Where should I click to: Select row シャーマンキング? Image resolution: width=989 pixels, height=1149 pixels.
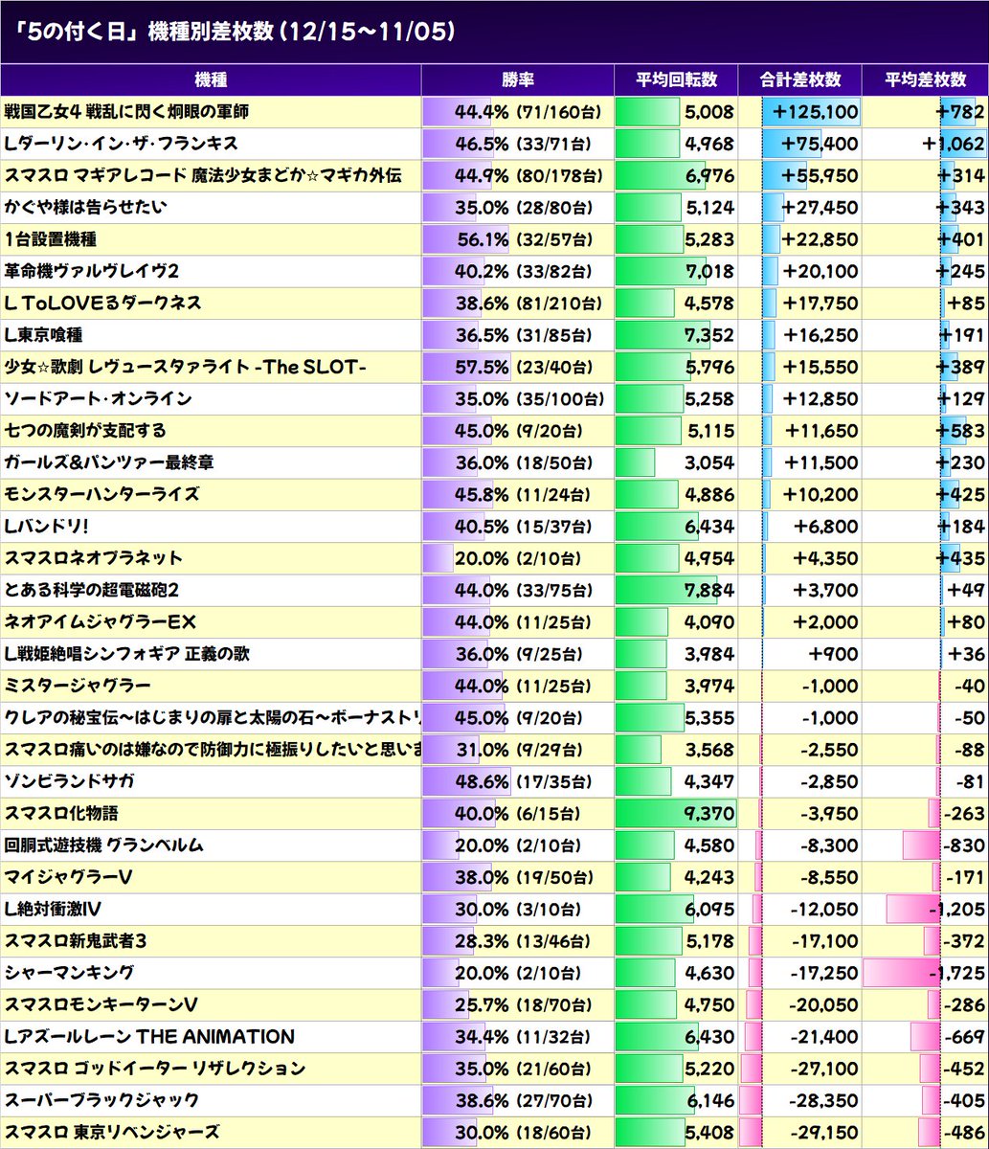pyautogui.click(x=494, y=974)
